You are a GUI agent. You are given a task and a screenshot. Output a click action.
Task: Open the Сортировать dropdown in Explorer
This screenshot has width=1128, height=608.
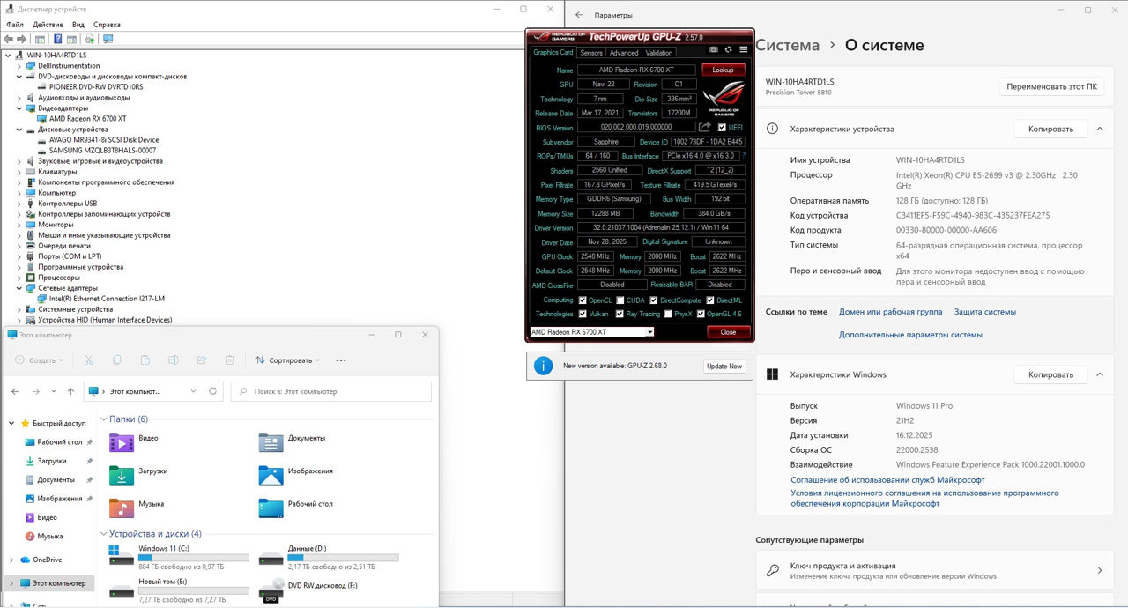tap(287, 360)
